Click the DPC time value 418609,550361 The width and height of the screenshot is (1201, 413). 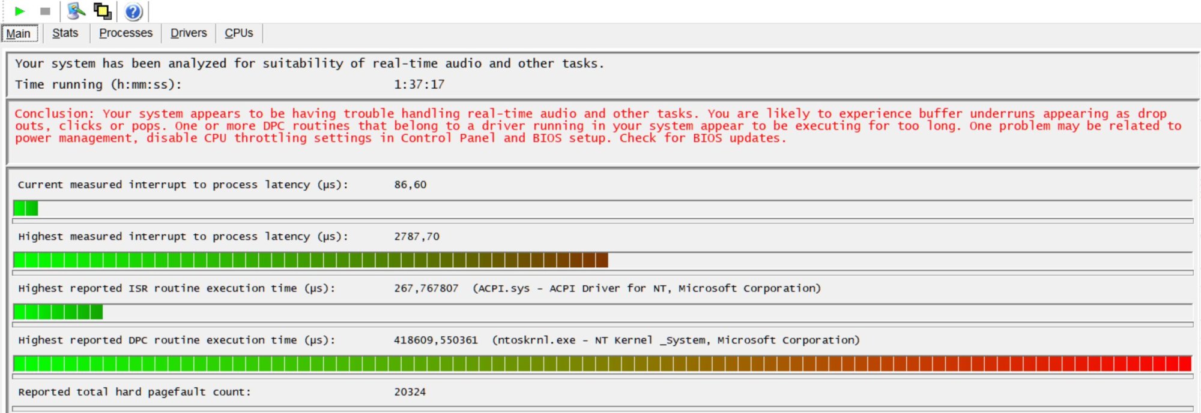[x=435, y=340]
